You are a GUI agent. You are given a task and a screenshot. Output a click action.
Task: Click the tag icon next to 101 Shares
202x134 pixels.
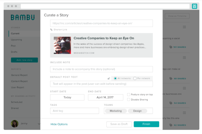(x=171, y=47)
